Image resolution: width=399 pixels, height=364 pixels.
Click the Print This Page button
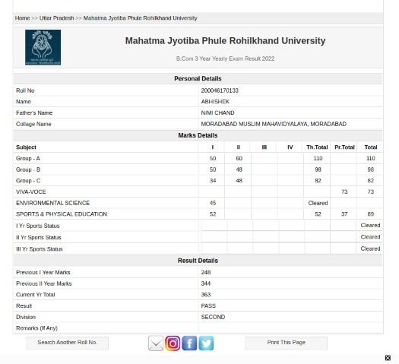pyautogui.click(x=286, y=343)
